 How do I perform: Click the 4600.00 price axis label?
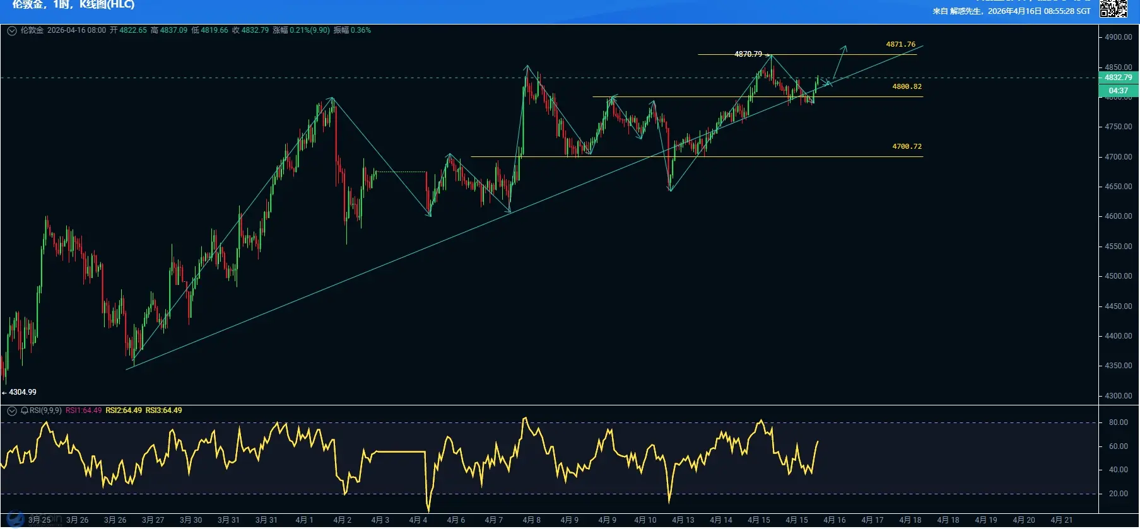(1118, 216)
